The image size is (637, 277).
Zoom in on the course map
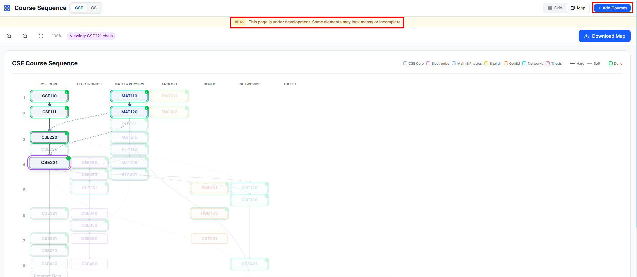pos(9,36)
